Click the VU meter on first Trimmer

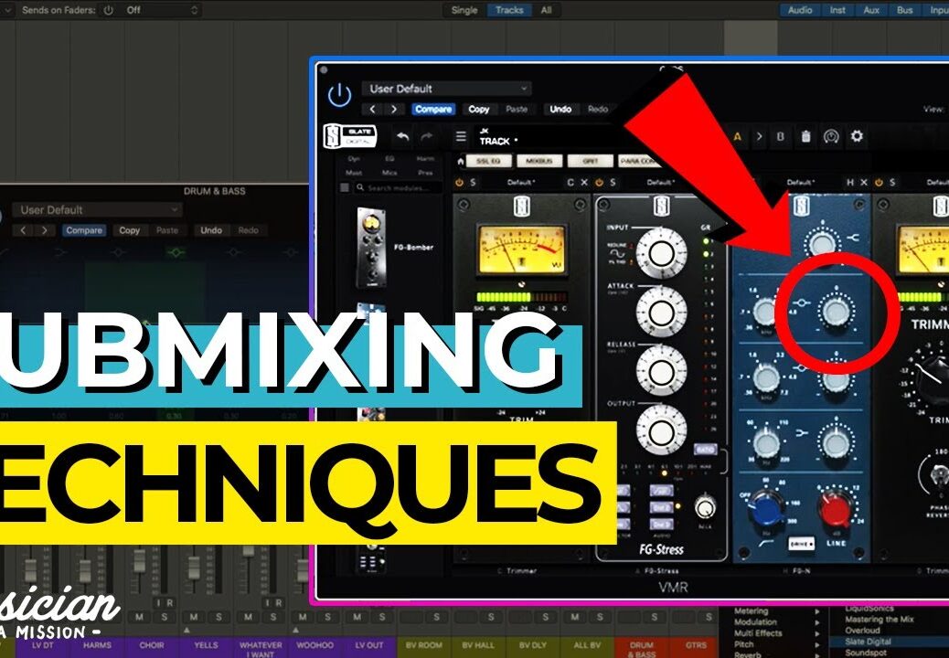pyautogui.click(x=522, y=249)
